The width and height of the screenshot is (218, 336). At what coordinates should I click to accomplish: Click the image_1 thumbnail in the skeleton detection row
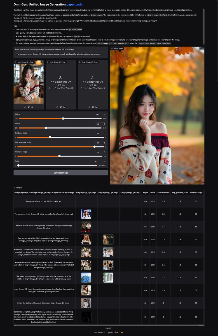click(x=86, y=303)
